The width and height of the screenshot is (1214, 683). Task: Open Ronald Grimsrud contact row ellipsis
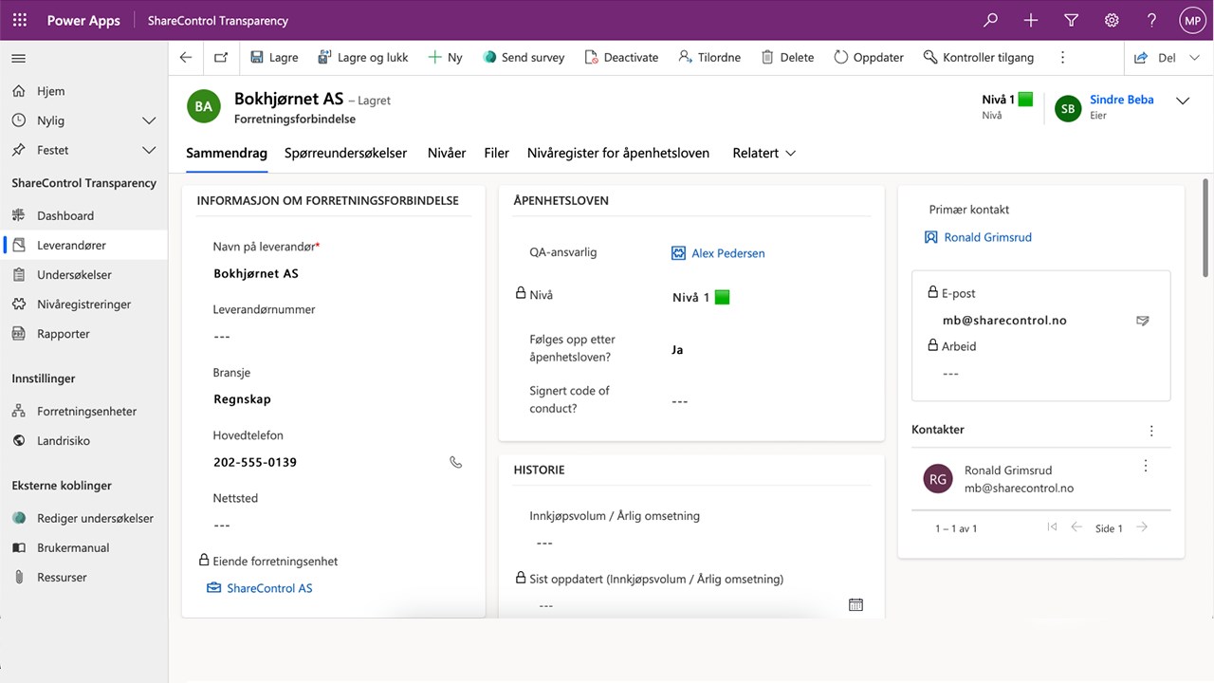1146,466
